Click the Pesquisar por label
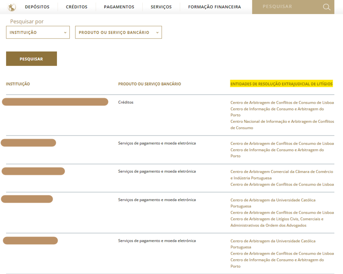343x274 pixels. [27, 21]
